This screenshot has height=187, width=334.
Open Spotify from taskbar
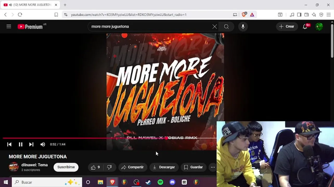click(160, 182)
